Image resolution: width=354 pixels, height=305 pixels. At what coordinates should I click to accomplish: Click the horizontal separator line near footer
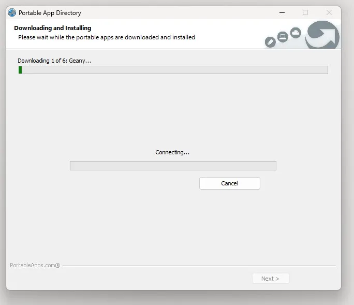pyautogui.click(x=199, y=266)
